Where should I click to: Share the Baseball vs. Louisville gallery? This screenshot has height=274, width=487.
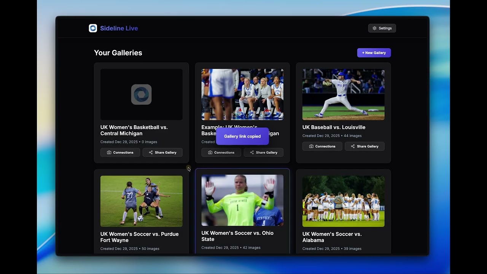(364, 146)
